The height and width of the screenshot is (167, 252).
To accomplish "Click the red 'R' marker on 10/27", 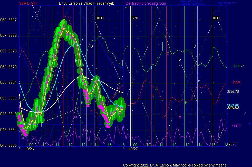I will click(153, 96).
